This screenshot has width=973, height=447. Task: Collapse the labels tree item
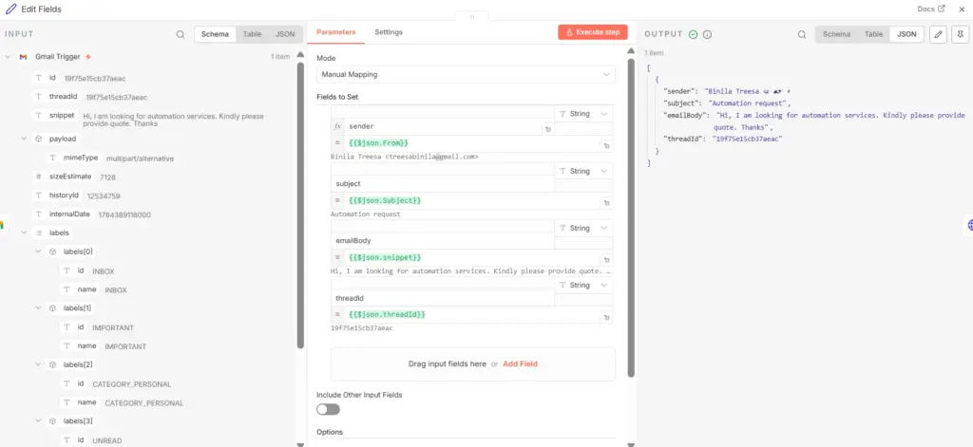pos(24,233)
